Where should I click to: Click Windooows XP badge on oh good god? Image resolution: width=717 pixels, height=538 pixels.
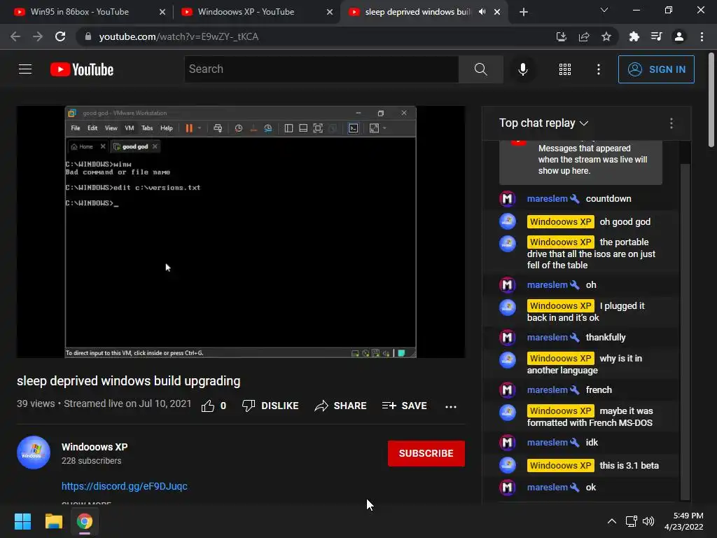click(x=561, y=222)
